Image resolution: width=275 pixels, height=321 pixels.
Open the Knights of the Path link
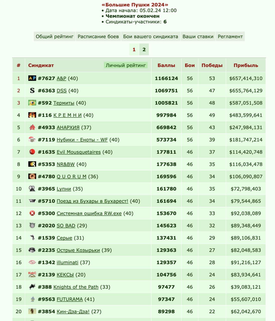point(76,287)
